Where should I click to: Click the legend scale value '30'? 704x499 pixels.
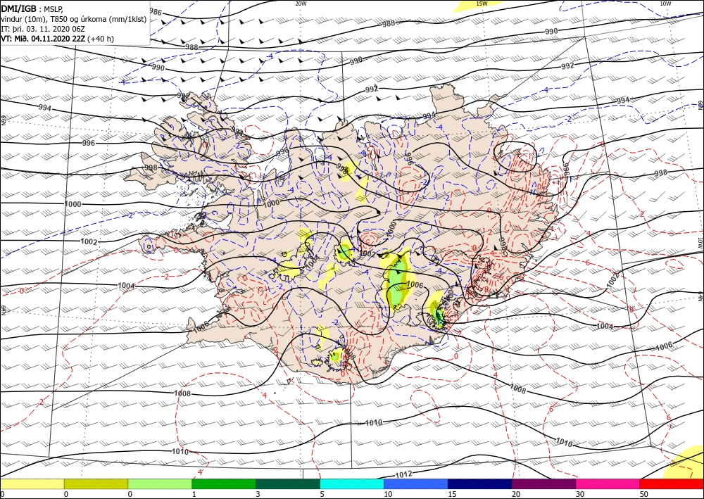579,494
